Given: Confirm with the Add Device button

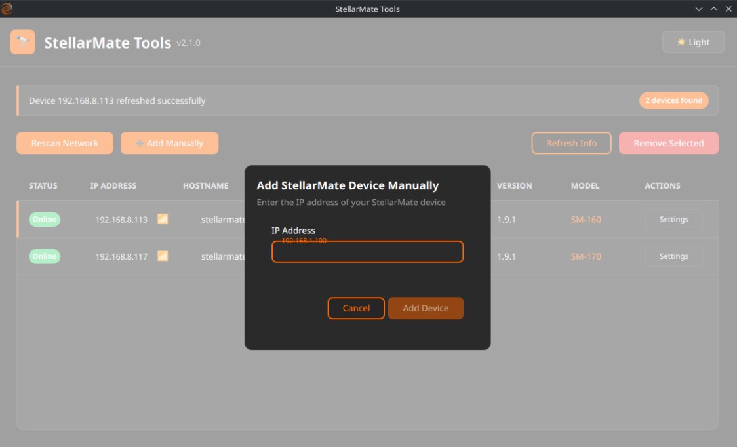Looking at the screenshot, I should click(426, 308).
